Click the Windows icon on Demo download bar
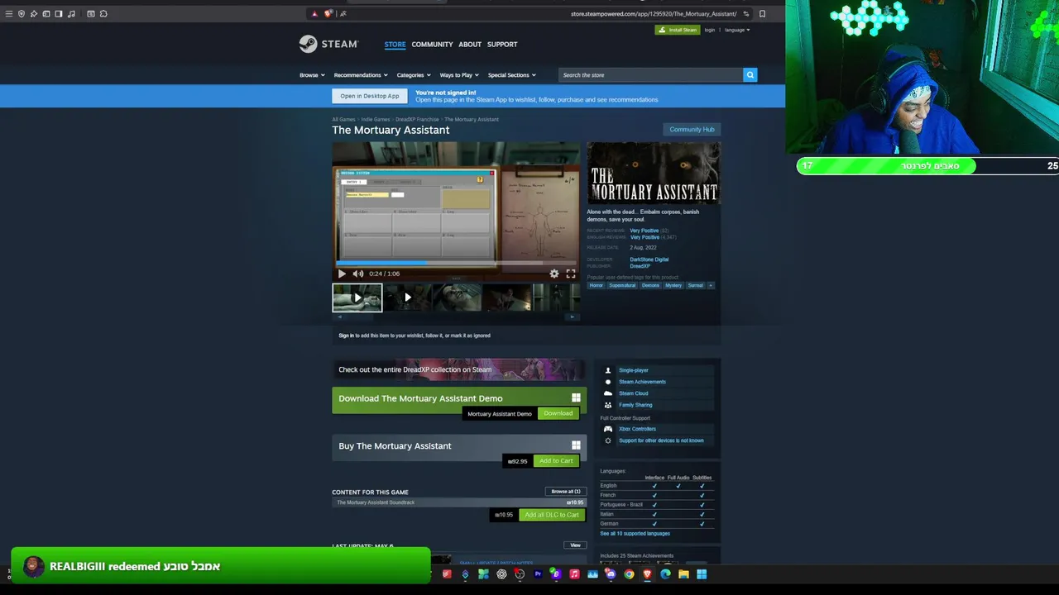Image resolution: width=1059 pixels, height=595 pixels. [x=576, y=398]
